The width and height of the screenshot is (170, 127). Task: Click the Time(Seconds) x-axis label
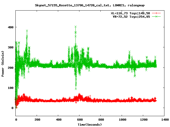90,125
